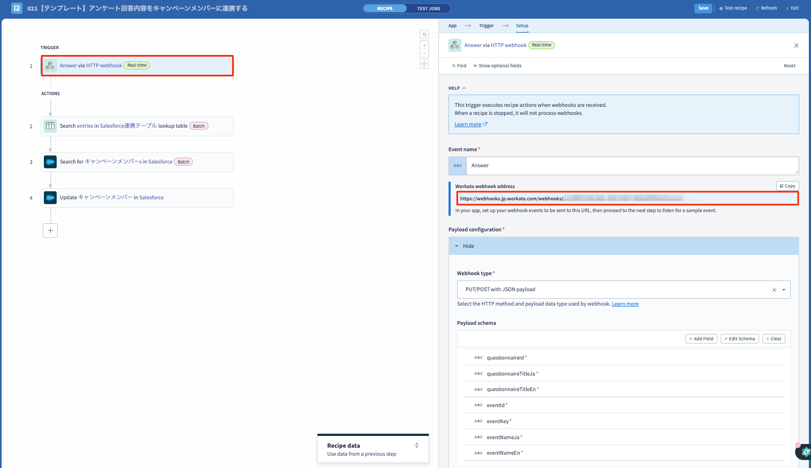Switch to the RECIPE view tab

coord(385,9)
